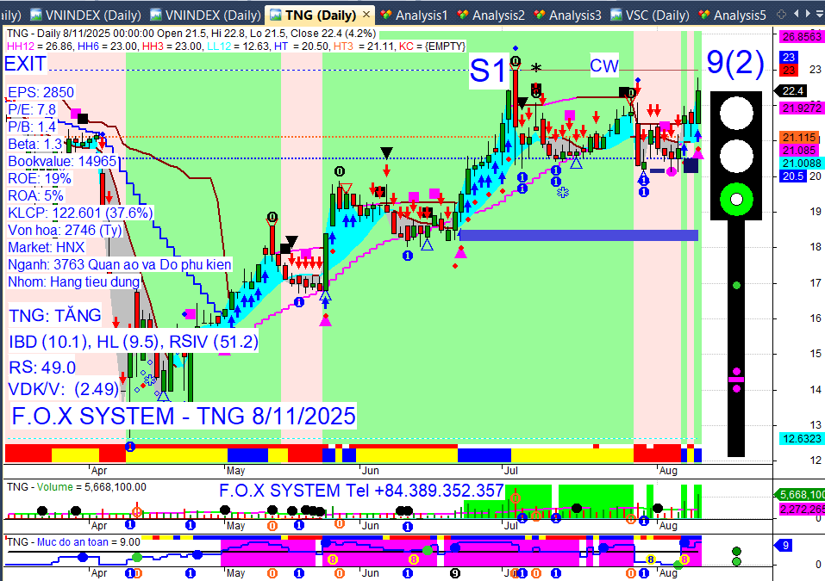Screen dimensions: 825x581
Task: Click the blue 9 safety-level axis label
Action: pos(784,545)
